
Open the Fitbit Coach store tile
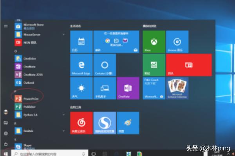click(154, 88)
